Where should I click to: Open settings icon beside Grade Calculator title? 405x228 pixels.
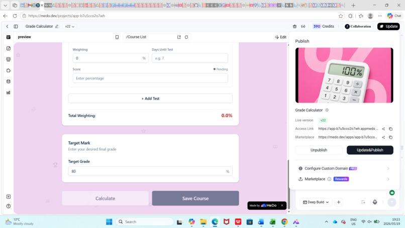click(x=327, y=110)
